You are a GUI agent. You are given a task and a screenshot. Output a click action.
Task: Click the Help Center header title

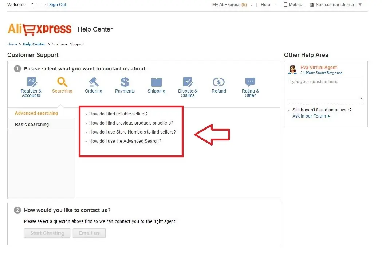[95, 29]
